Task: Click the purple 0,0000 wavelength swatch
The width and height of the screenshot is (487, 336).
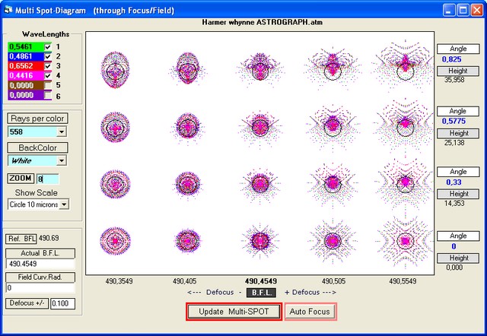Action: [x=26, y=95]
